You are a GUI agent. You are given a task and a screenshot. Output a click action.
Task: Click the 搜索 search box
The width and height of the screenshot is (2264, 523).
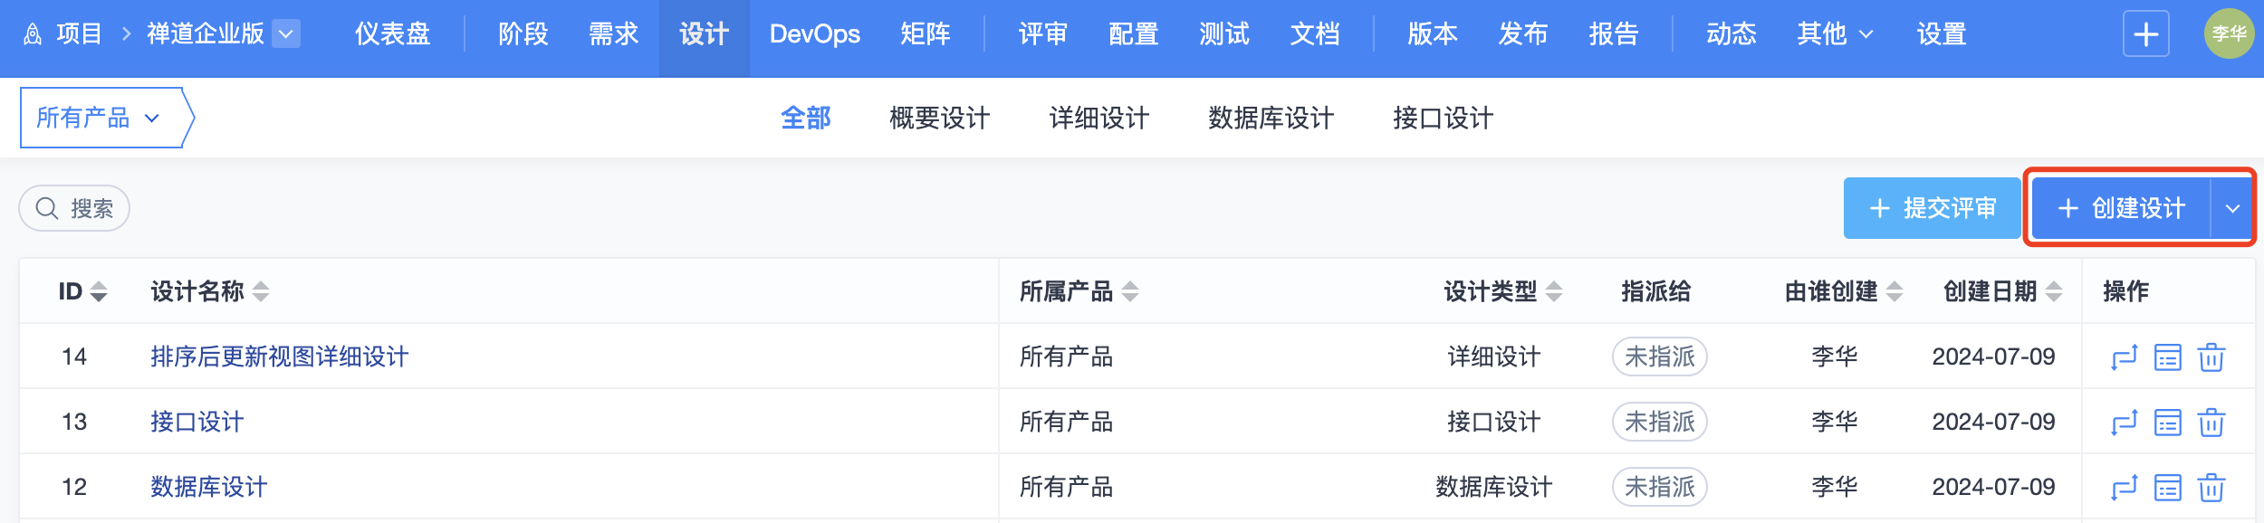(75, 209)
